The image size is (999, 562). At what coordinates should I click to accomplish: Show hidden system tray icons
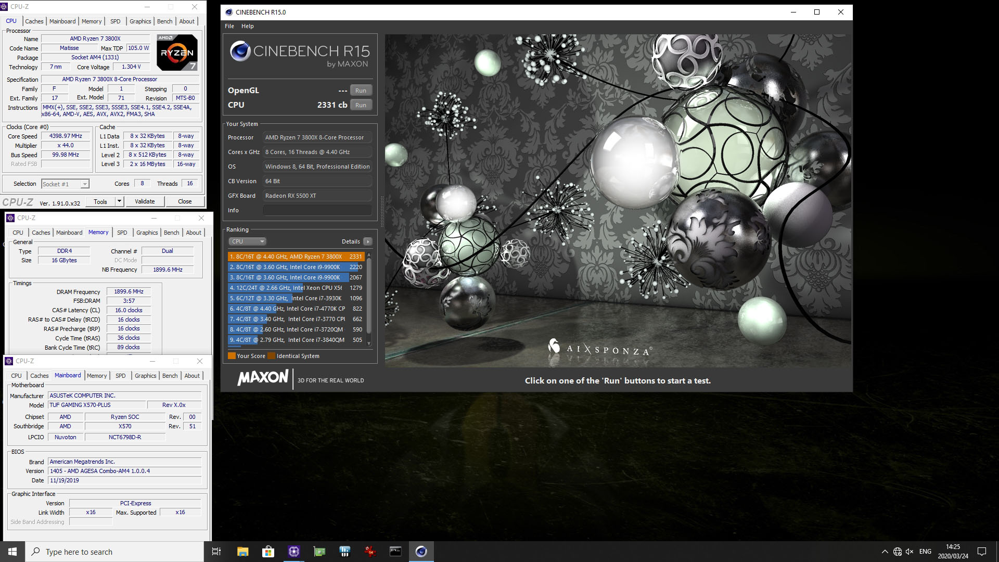pos(885,552)
